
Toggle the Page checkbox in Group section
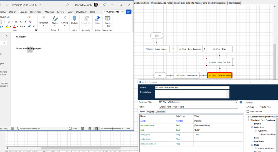coord(248,107)
